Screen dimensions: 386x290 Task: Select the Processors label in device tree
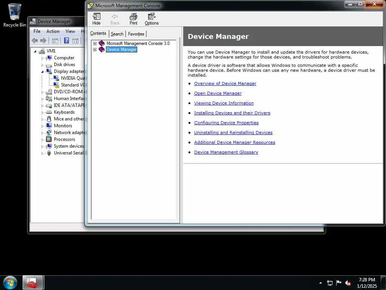[x=64, y=139]
